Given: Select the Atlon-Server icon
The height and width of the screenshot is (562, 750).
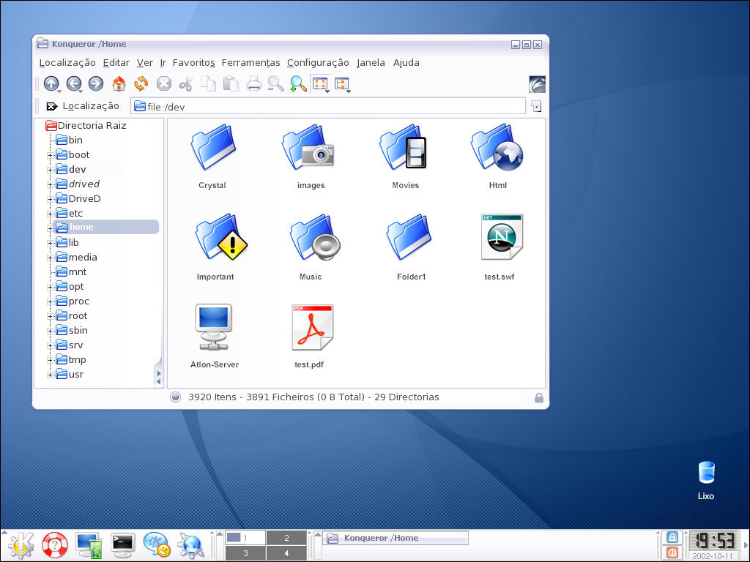Looking at the screenshot, I should click(215, 336).
